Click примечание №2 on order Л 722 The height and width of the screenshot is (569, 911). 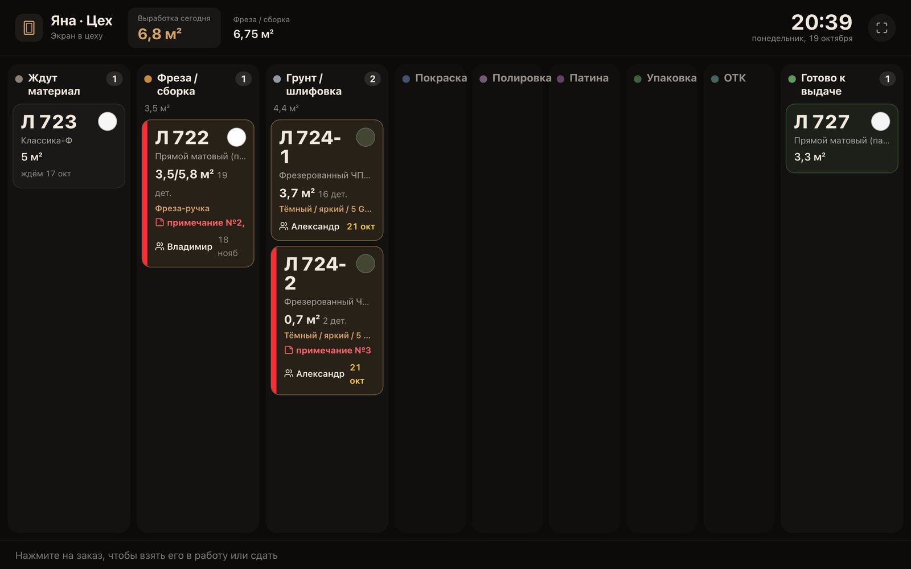pos(206,222)
